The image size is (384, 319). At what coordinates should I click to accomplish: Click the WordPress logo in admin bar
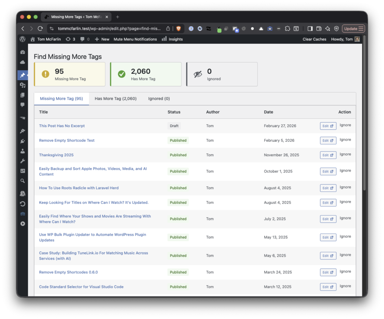(22, 39)
